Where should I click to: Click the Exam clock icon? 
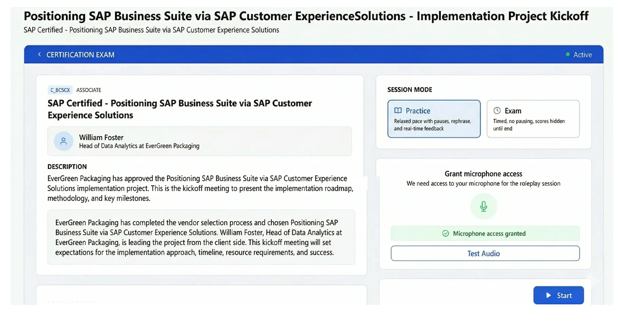(497, 111)
